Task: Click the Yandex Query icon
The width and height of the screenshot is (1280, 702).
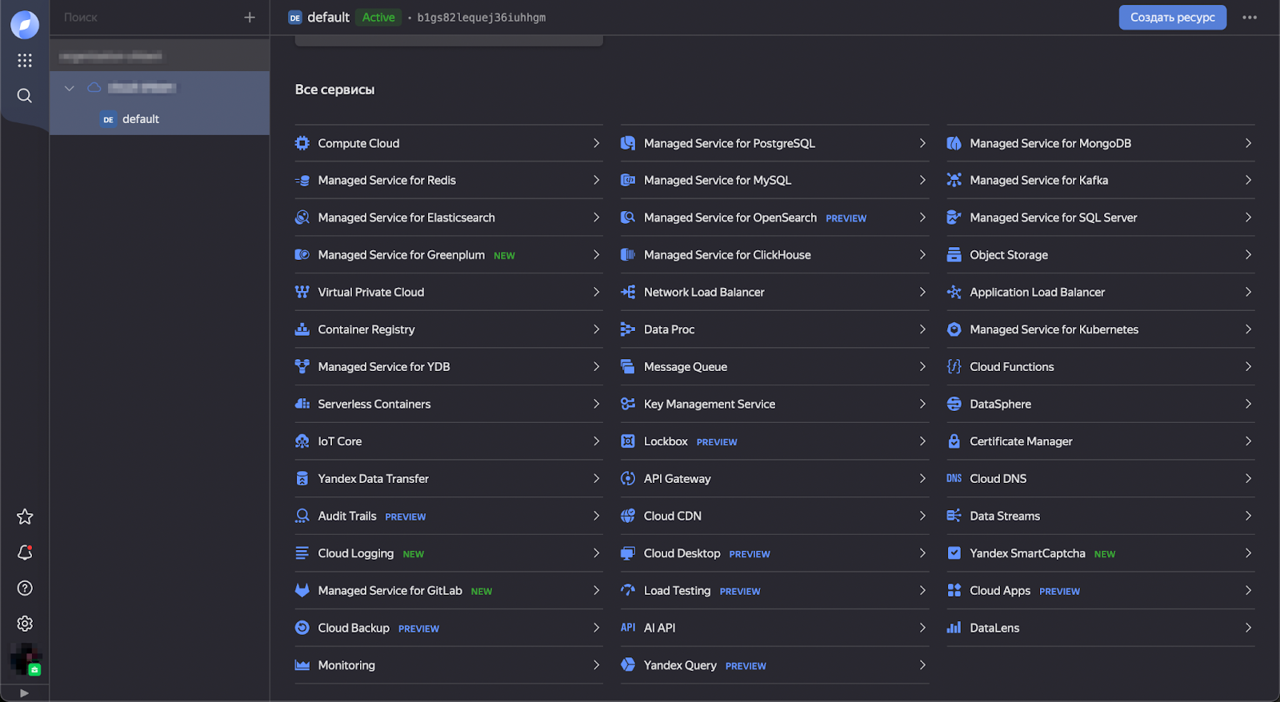Action: [628, 665]
